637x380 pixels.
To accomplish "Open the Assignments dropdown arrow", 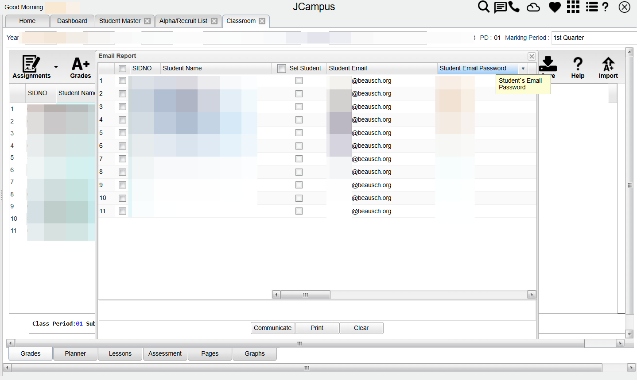I will click(x=56, y=67).
